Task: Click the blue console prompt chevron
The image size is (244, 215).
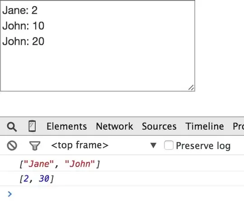Action: (10, 194)
